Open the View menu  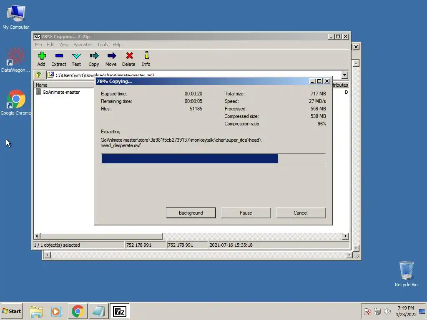coord(64,45)
